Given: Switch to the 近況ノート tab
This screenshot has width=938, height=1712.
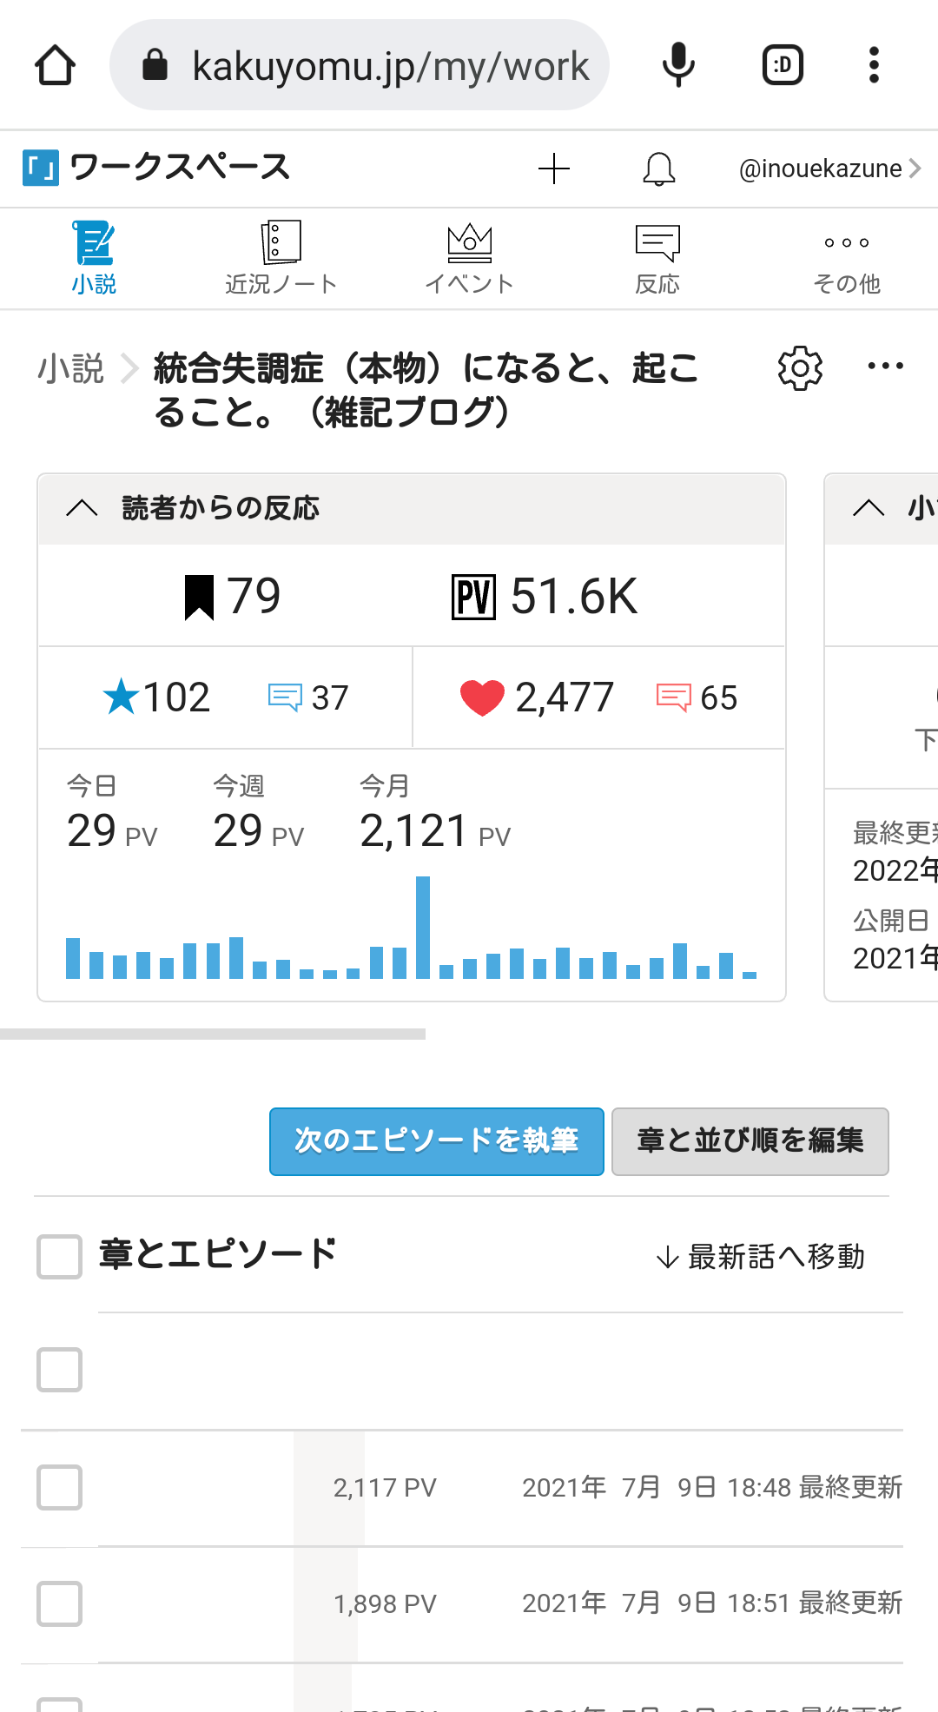Looking at the screenshot, I should point(281,258).
